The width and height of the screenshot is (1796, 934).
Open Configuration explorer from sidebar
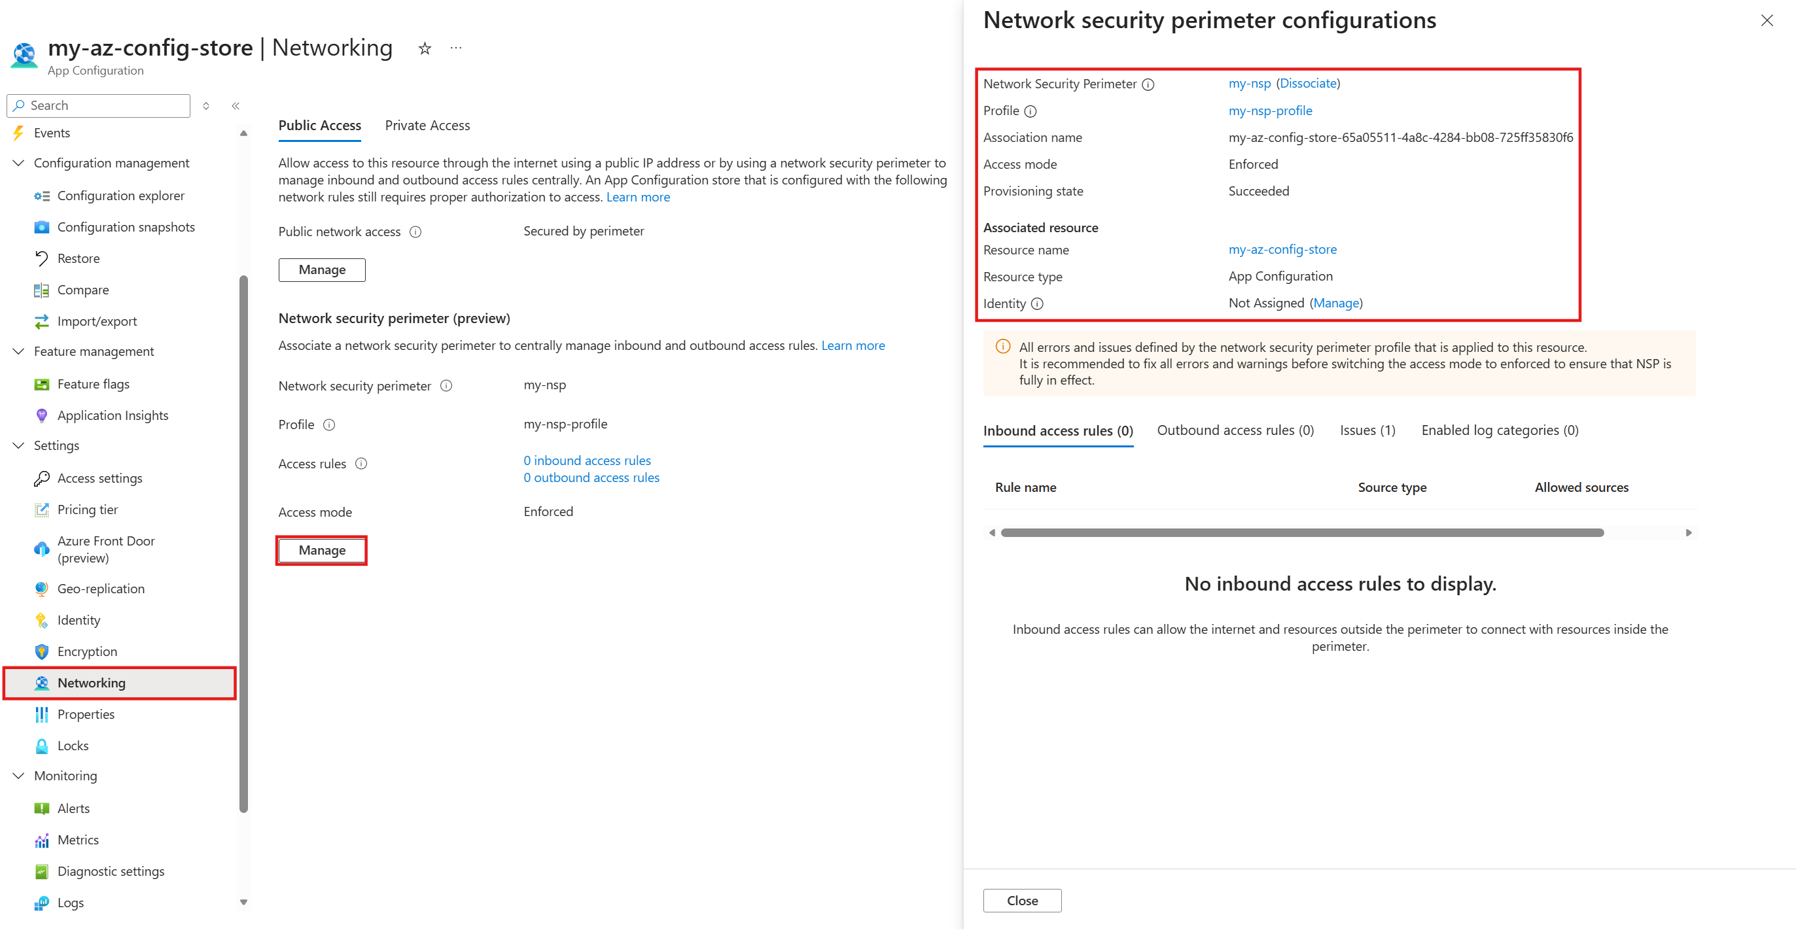pyautogui.click(x=120, y=196)
